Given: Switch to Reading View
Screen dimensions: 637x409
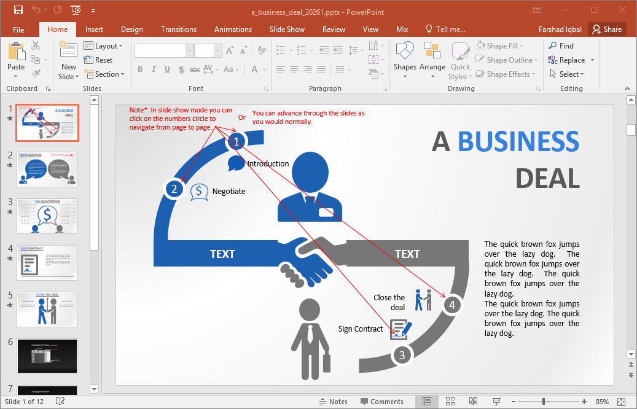Looking at the screenshot, I should pos(473,402).
